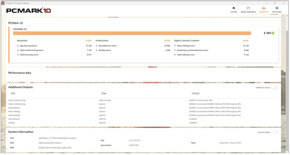This screenshot has height=155, width=290.
Task: Select the Results bar-chart icon
Action: [264, 8]
